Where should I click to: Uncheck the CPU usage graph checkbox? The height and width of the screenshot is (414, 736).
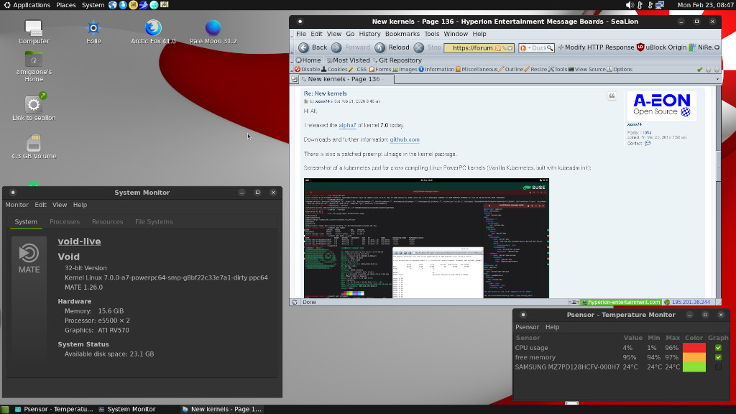(x=718, y=348)
